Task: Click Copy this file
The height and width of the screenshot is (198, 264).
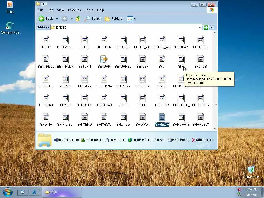Action: coord(115,140)
